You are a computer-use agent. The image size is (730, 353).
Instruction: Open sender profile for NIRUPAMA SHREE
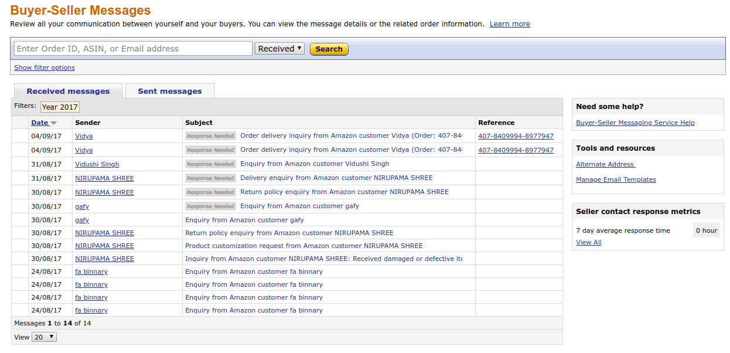(x=104, y=178)
